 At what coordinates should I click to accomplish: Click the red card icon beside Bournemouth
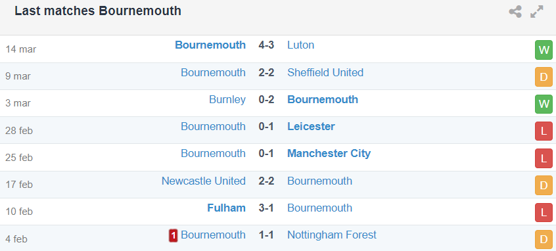(x=173, y=236)
